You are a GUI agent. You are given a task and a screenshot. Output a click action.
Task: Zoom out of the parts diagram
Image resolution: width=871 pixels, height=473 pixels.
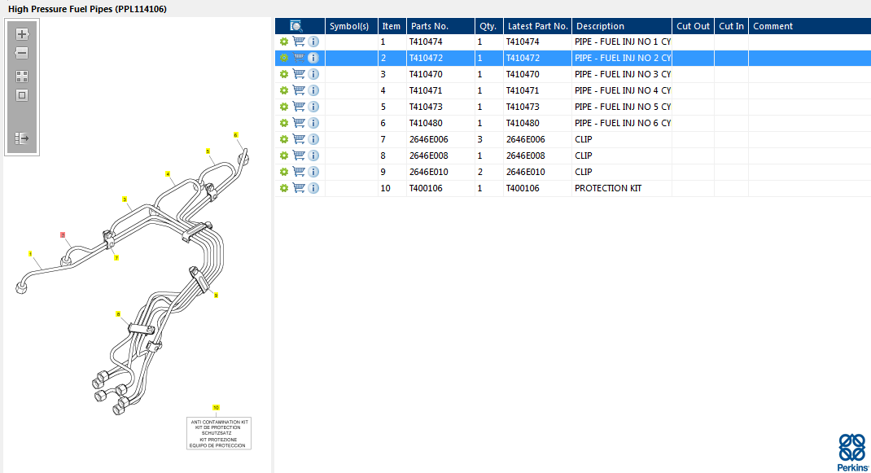pyautogui.click(x=22, y=54)
